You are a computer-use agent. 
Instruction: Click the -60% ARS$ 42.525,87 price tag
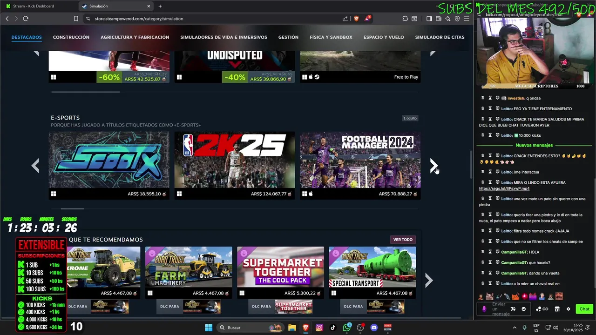[x=132, y=77]
